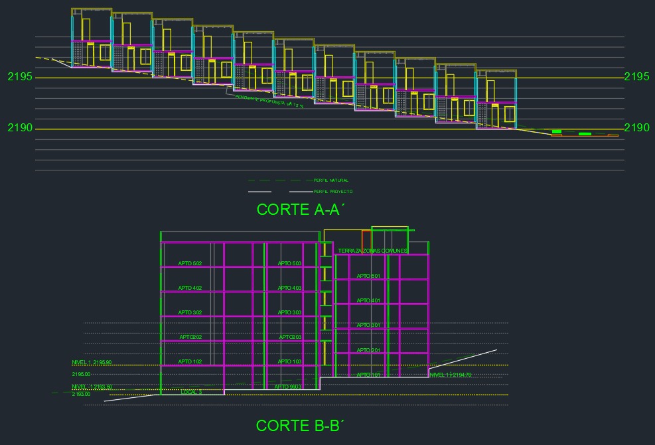Select the APTO 501 label

pos(368,276)
